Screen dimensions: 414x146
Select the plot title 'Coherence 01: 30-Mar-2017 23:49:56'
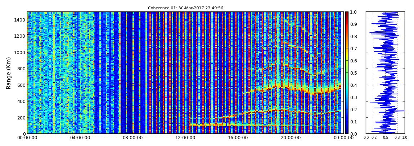185,8
